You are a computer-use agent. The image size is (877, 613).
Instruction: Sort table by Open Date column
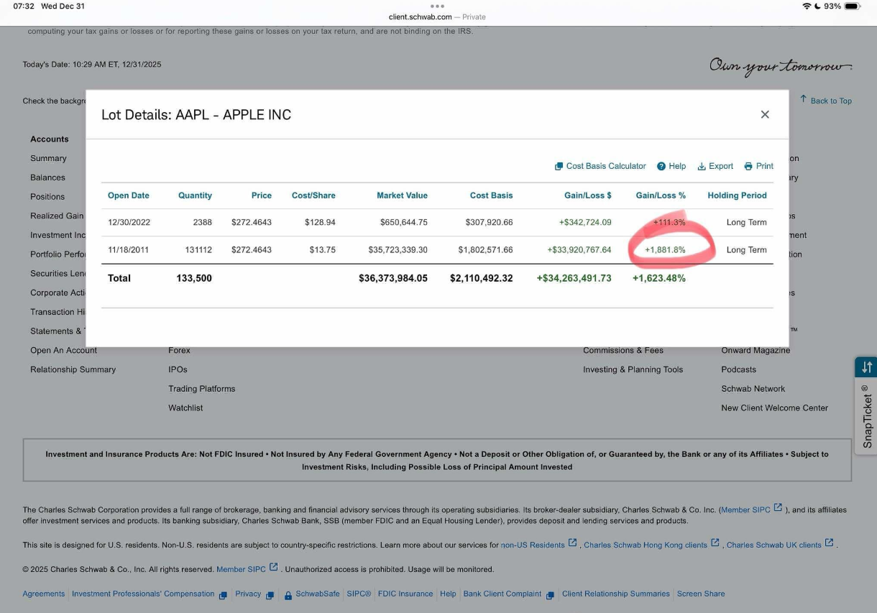[129, 195]
